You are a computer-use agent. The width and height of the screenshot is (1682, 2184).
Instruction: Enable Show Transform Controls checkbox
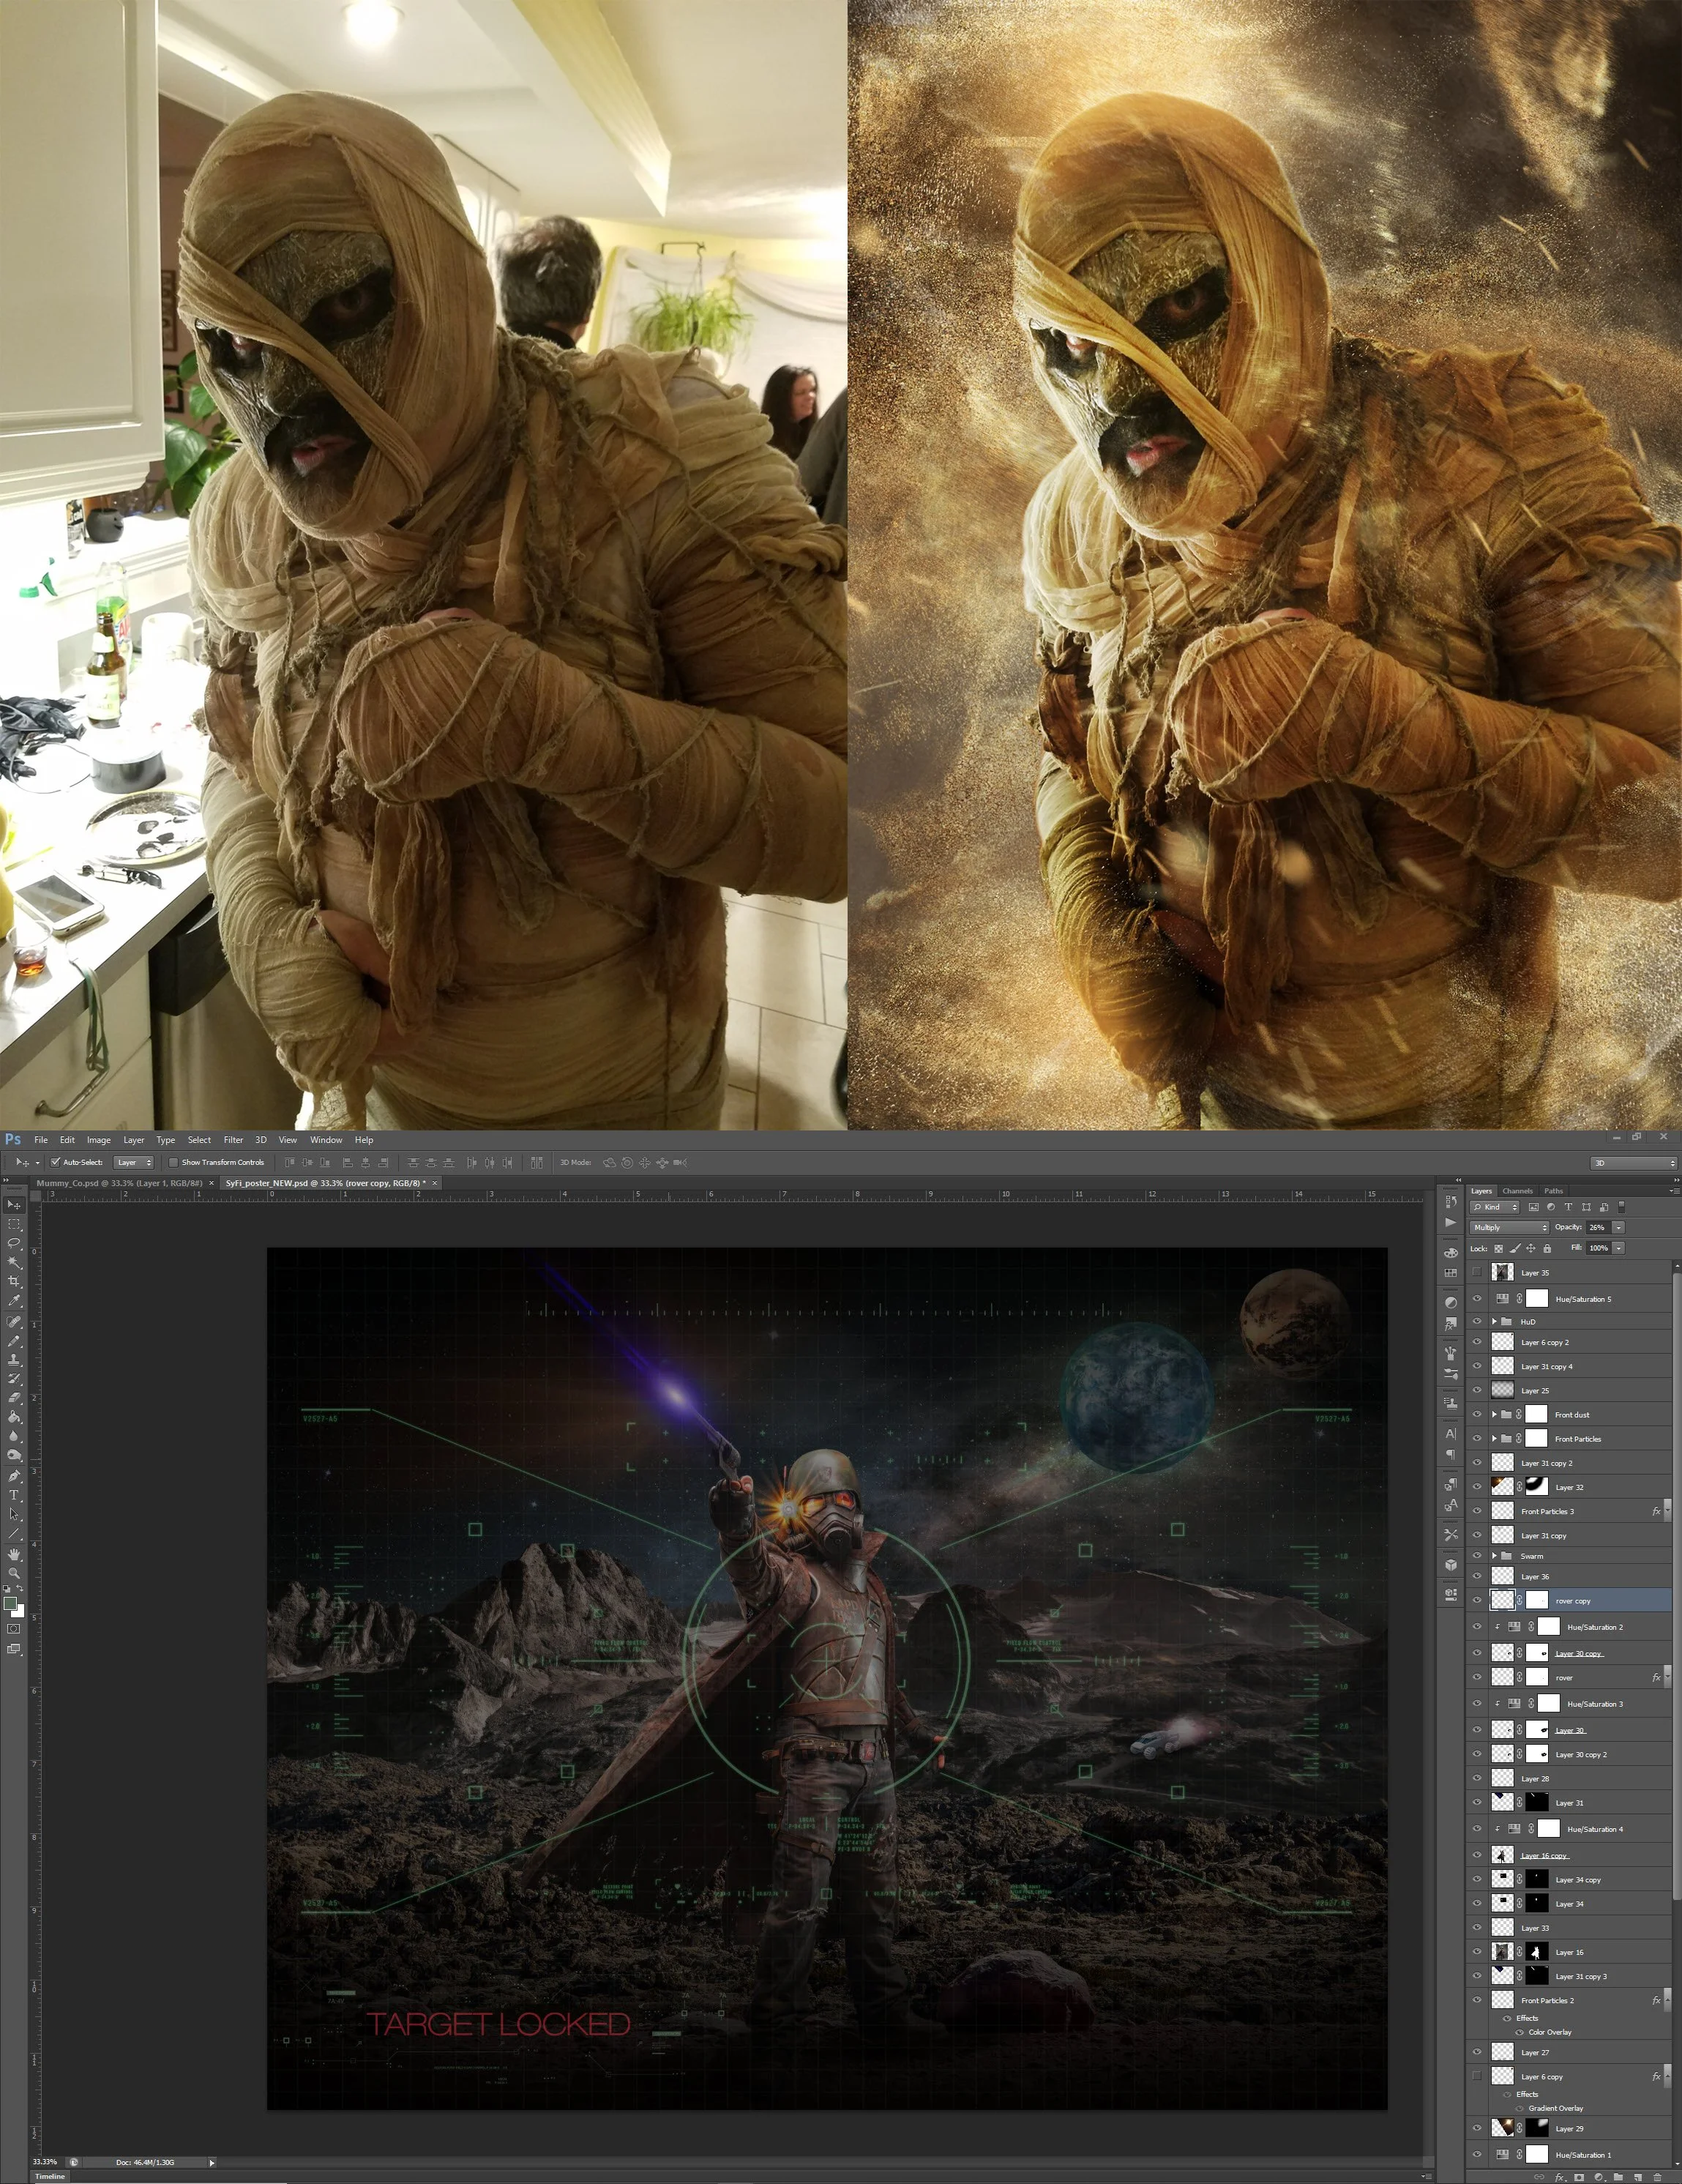coord(174,1162)
